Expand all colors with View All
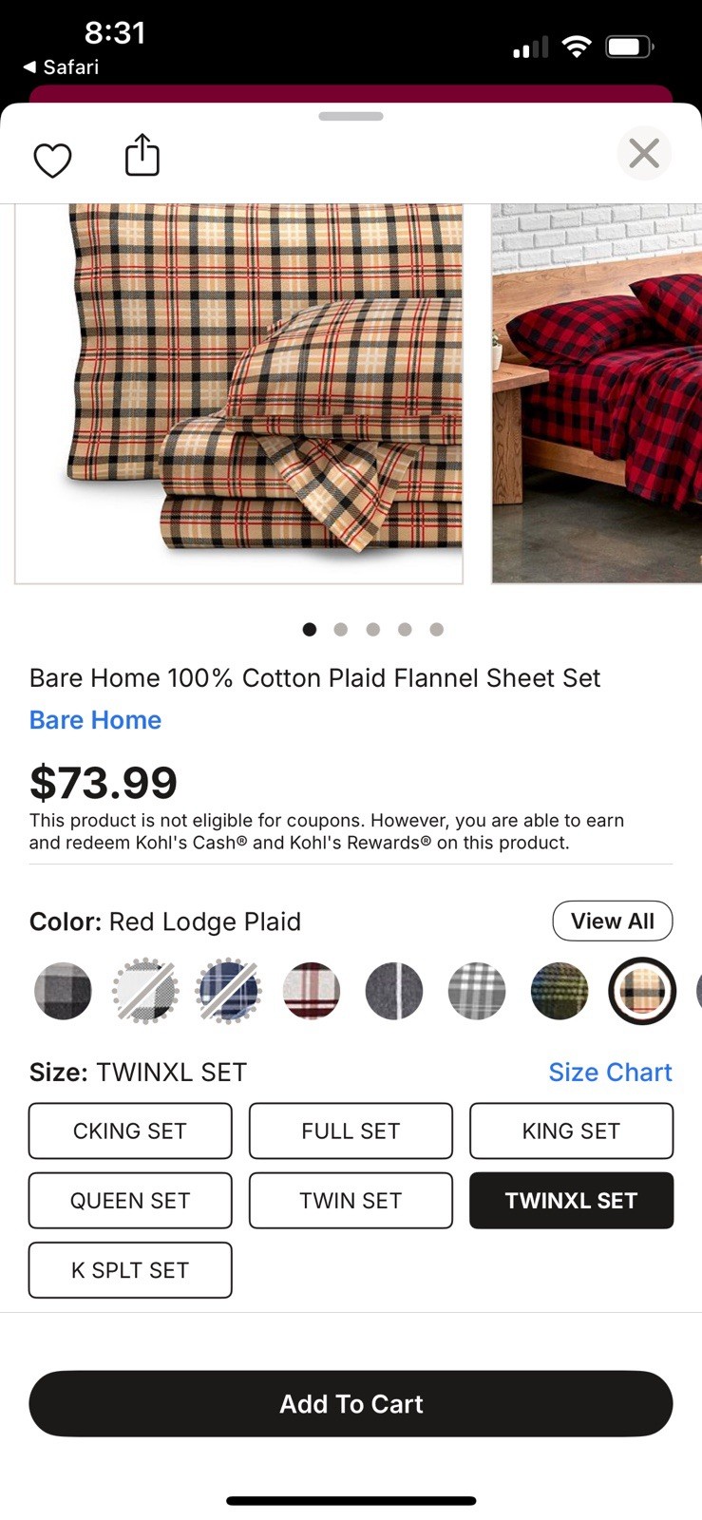Viewport: 702px width, 1520px height. click(x=613, y=921)
